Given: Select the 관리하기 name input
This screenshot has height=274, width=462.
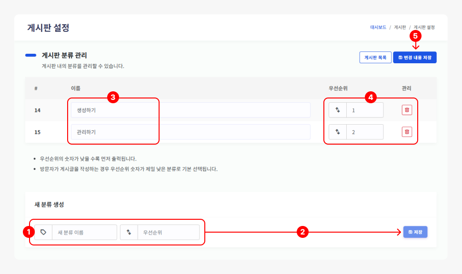Looking at the screenshot, I should [191, 132].
